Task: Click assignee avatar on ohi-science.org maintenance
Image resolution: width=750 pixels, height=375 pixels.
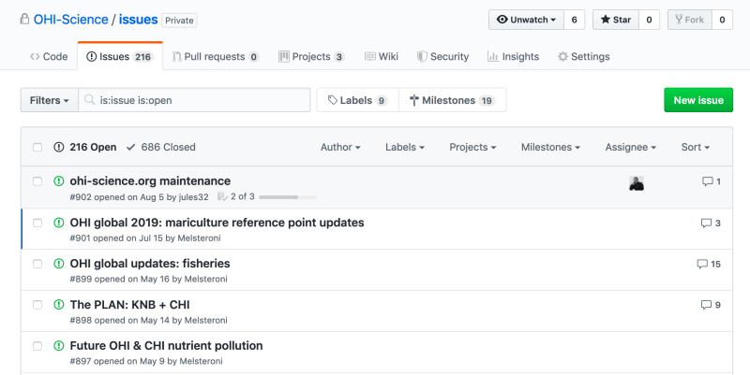Action: coord(637,183)
